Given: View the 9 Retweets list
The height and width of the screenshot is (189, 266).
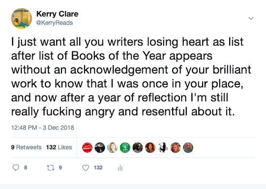Looking at the screenshot, I should (26, 147).
